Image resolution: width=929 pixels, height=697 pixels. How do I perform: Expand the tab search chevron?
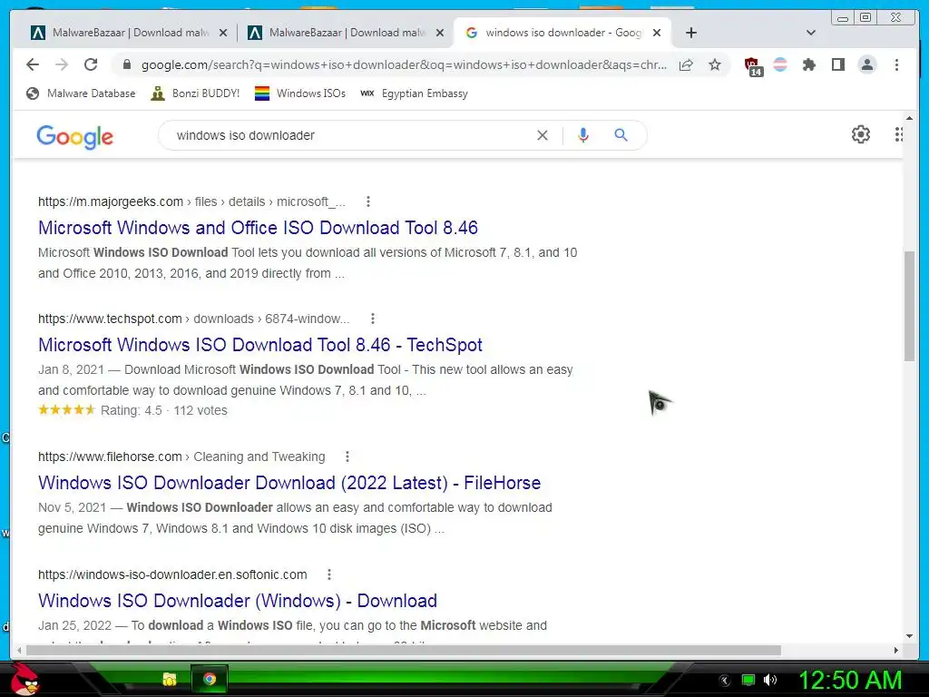tap(811, 33)
